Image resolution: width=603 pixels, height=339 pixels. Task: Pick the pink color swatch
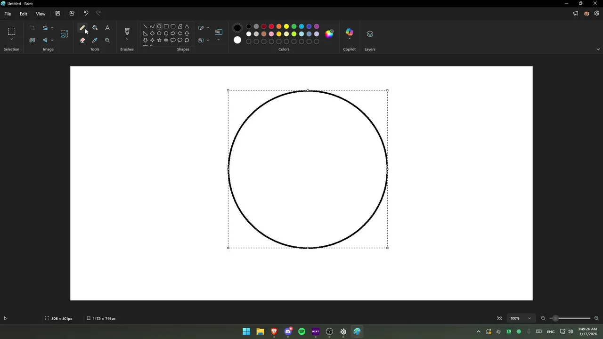271,34
